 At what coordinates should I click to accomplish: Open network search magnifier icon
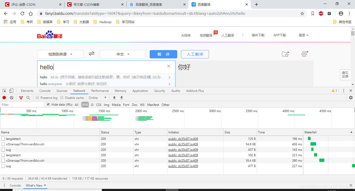(x=28, y=98)
